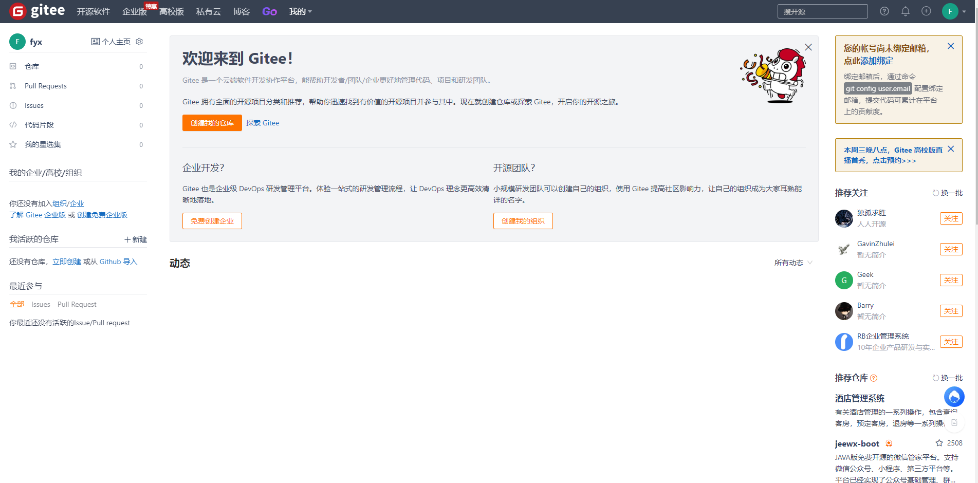This screenshot has width=978, height=483.
Task: Follow Geek with 关注 button
Action: click(951, 280)
